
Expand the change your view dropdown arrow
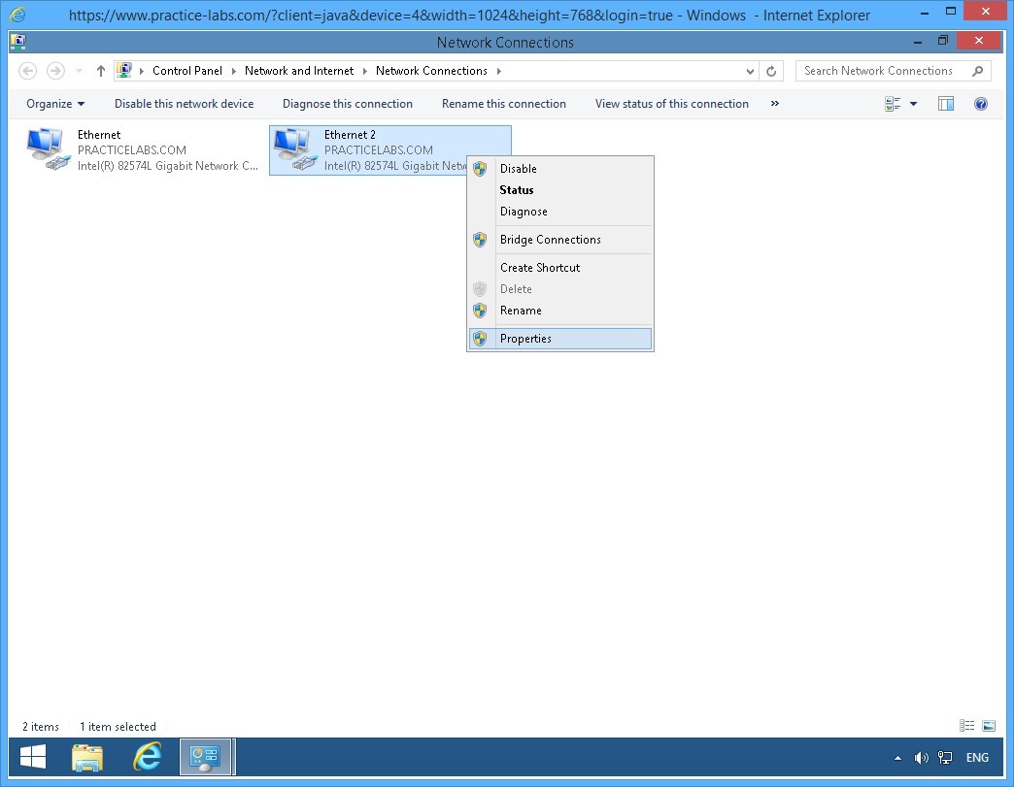pyautogui.click(x=913, y=104)
